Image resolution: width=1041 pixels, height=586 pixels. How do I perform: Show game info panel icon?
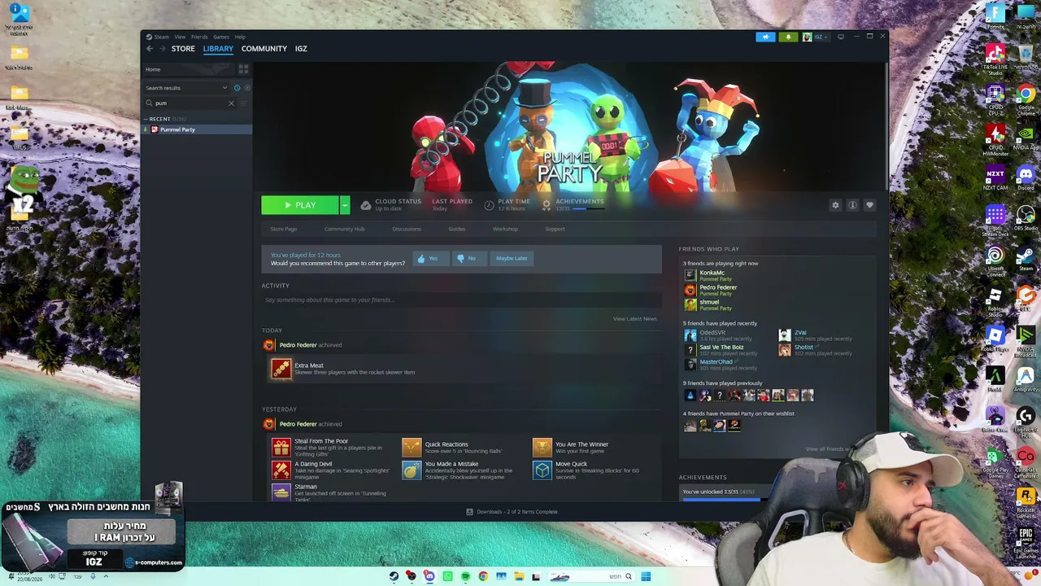click(852, 205)
